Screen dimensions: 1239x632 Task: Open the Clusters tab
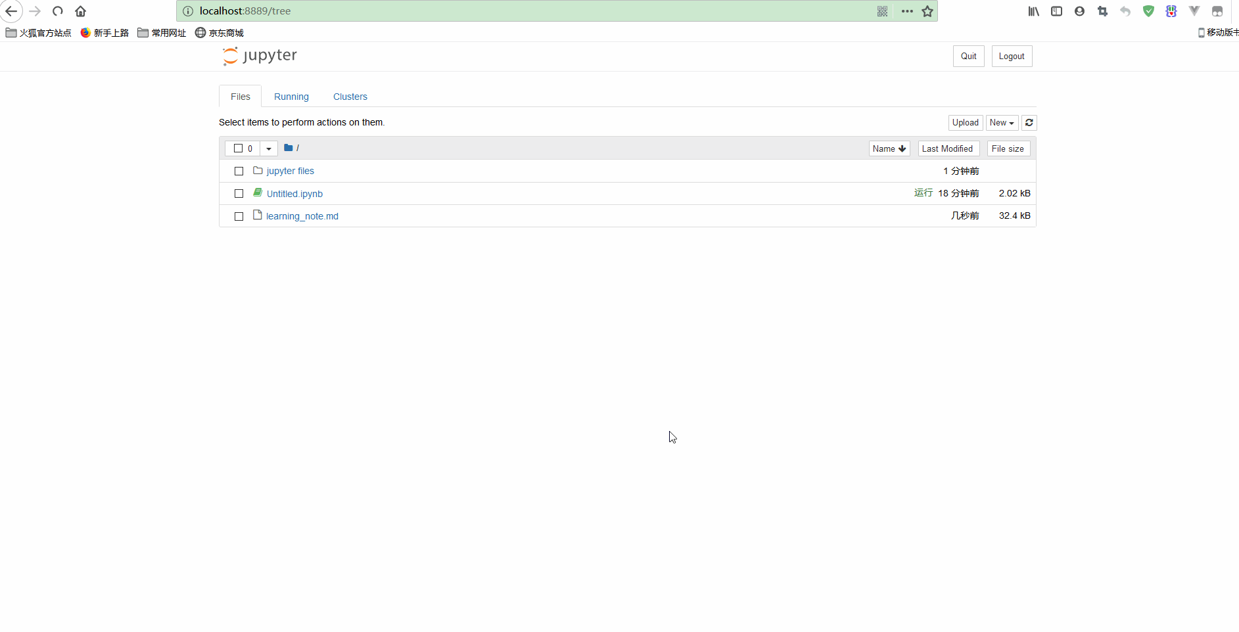(350, 97)
